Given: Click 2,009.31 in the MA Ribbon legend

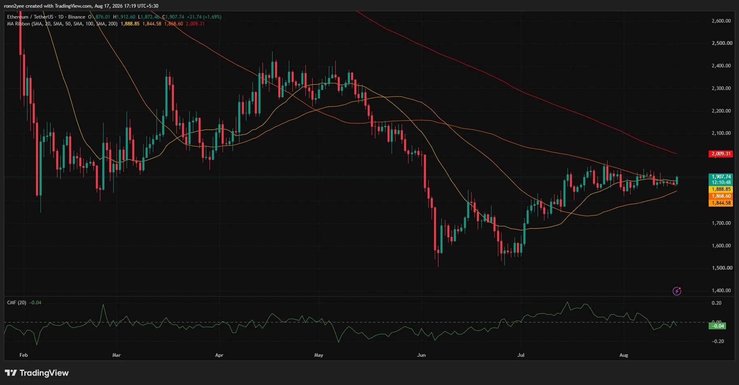Looking at the screenshot, I should (195, 24).
